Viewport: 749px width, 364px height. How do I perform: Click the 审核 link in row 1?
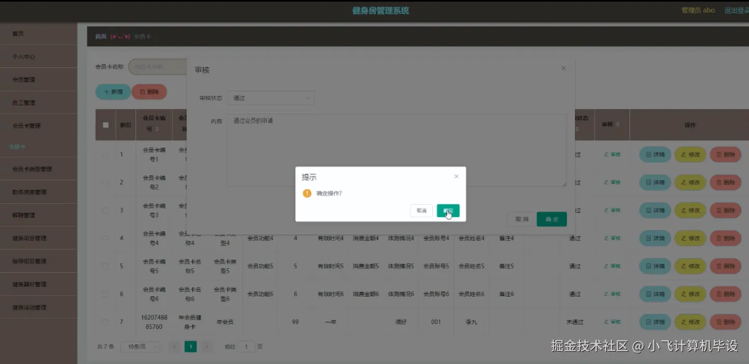pyautogui.click(x=612, y=155)
